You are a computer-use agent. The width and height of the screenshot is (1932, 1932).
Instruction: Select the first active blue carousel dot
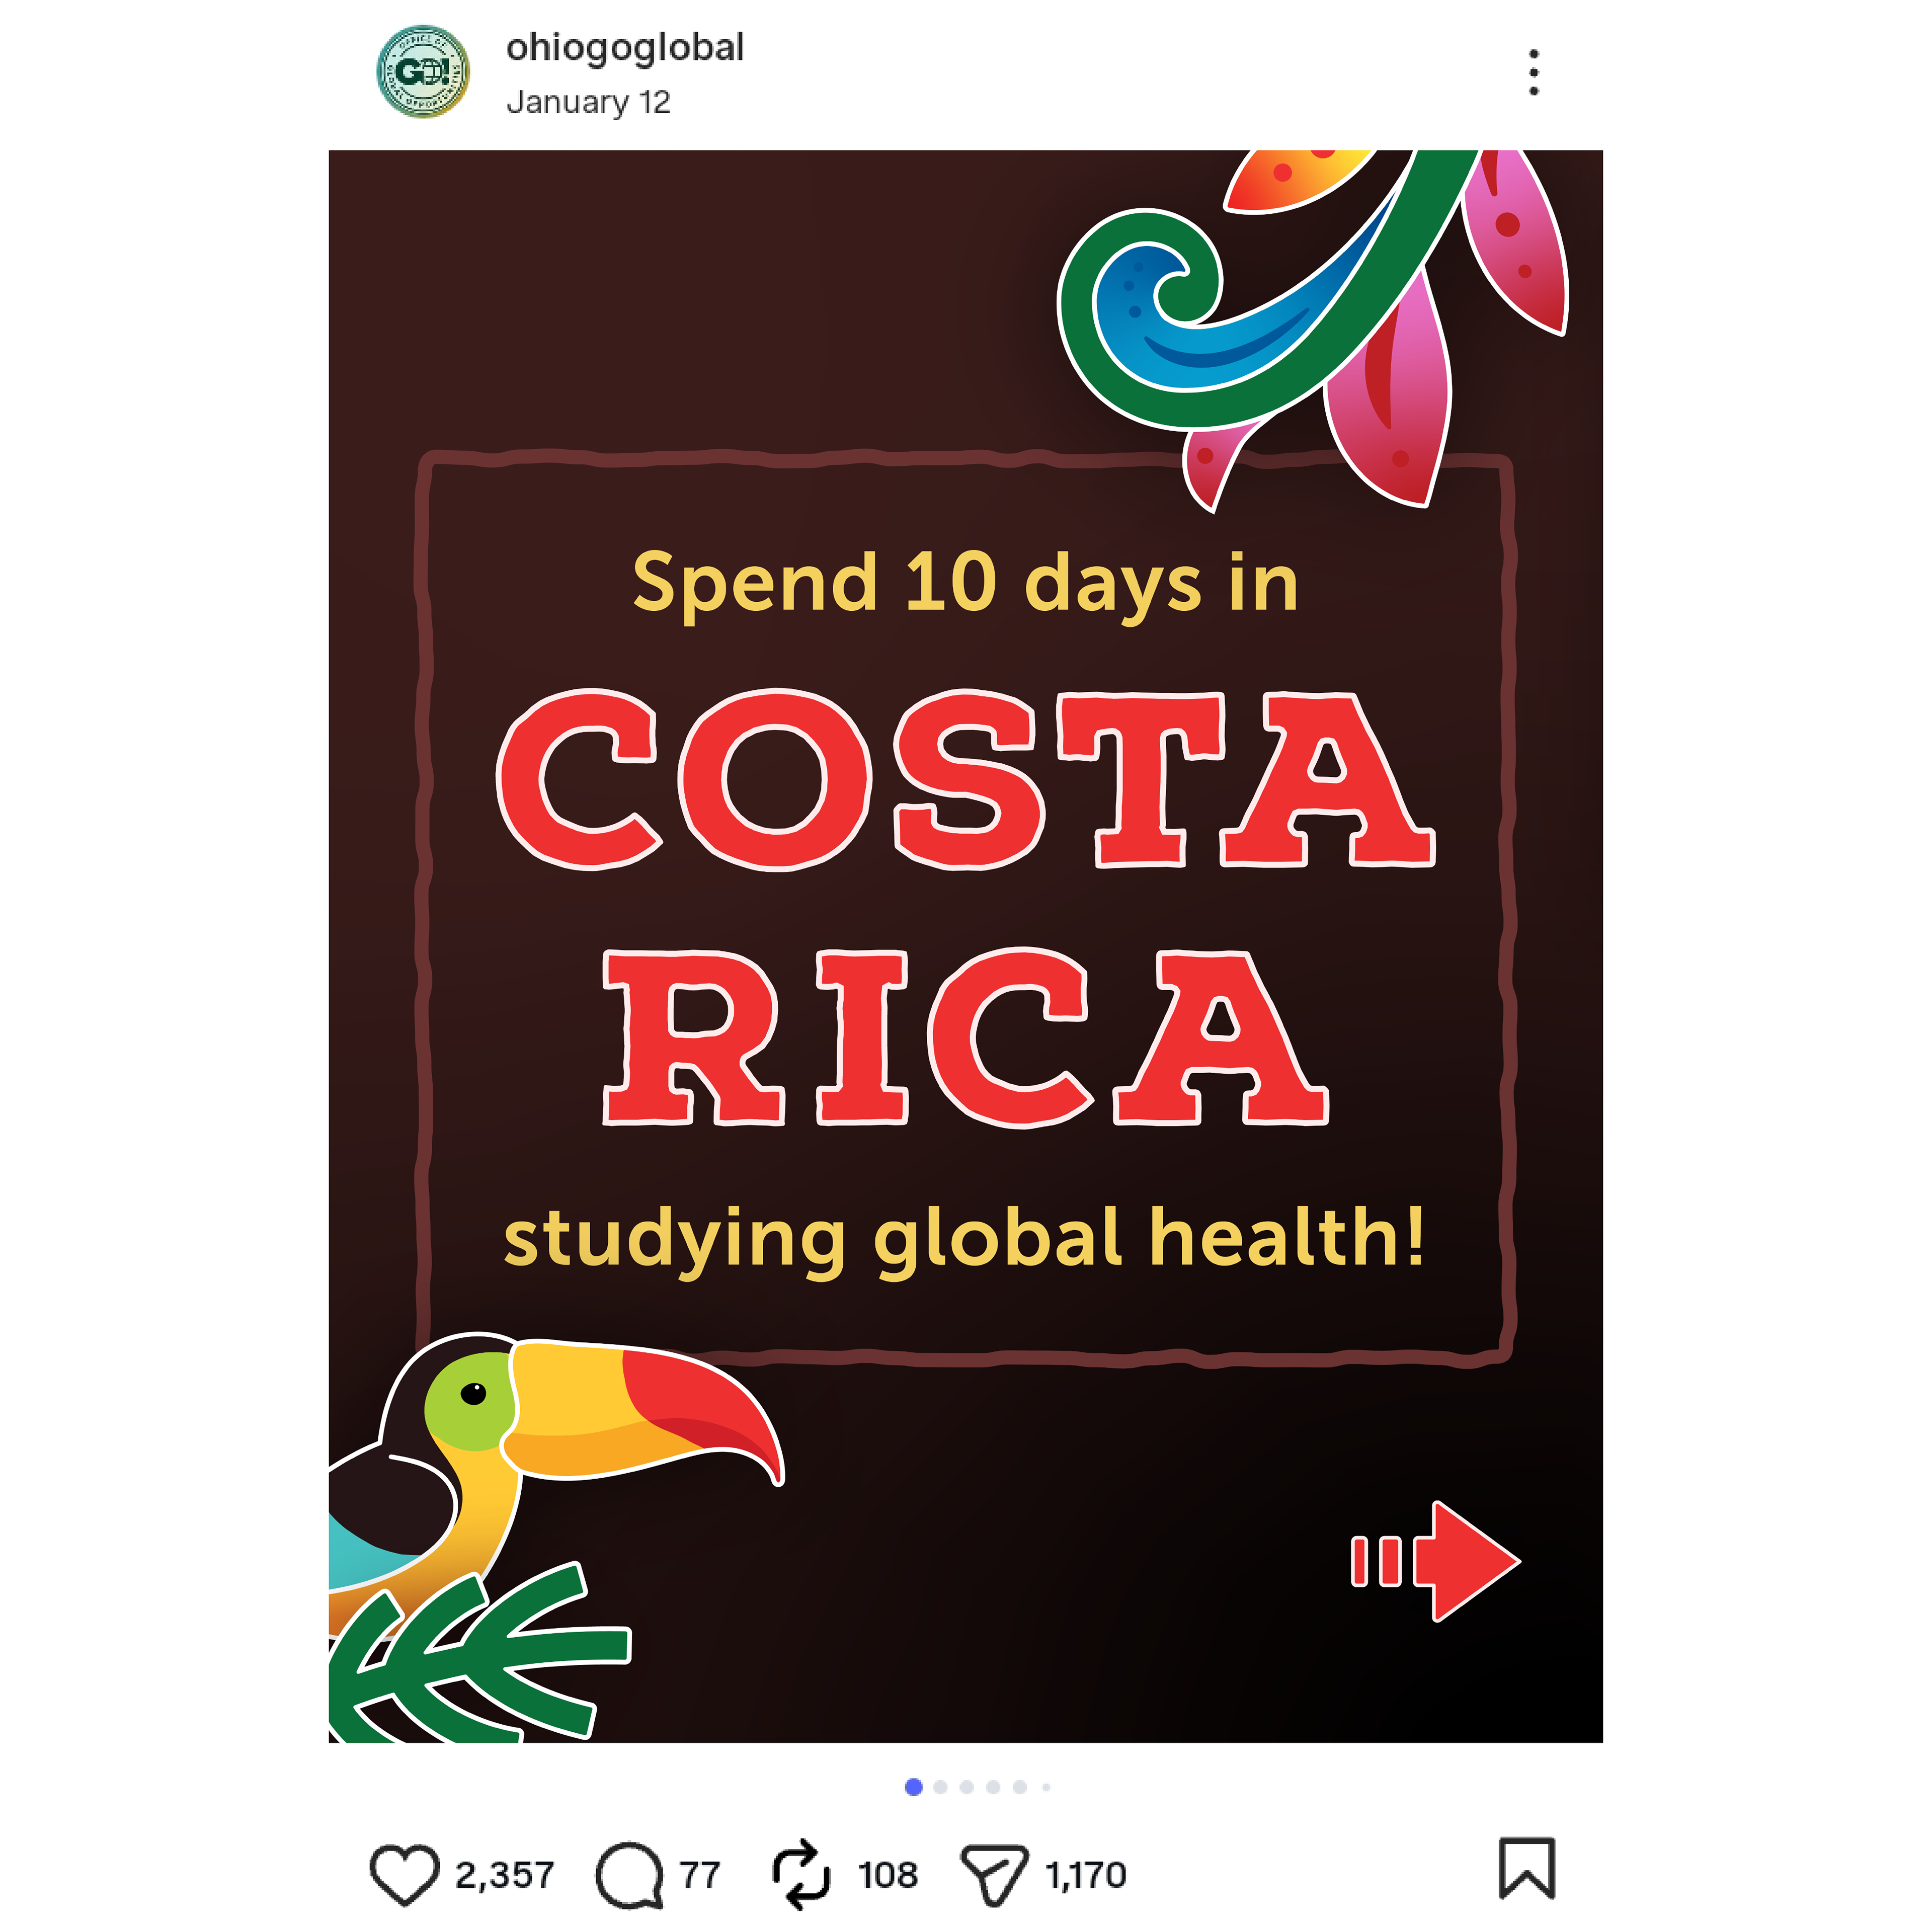point(913,1787)
